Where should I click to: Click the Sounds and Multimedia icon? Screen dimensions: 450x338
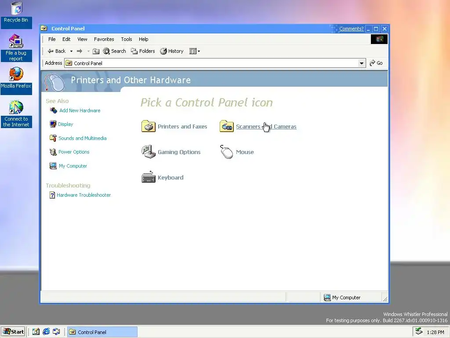click(x=53, y=138)
